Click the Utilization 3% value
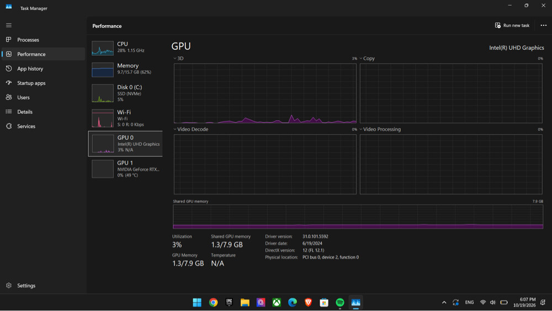Viewport: 552px width, 311px height. [x=177, y=245]
